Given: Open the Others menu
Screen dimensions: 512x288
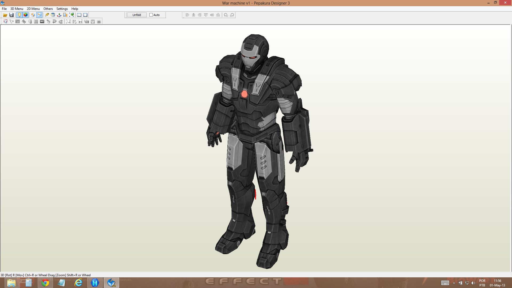Looking at the screenshot, I should click(x=48, y=9).
